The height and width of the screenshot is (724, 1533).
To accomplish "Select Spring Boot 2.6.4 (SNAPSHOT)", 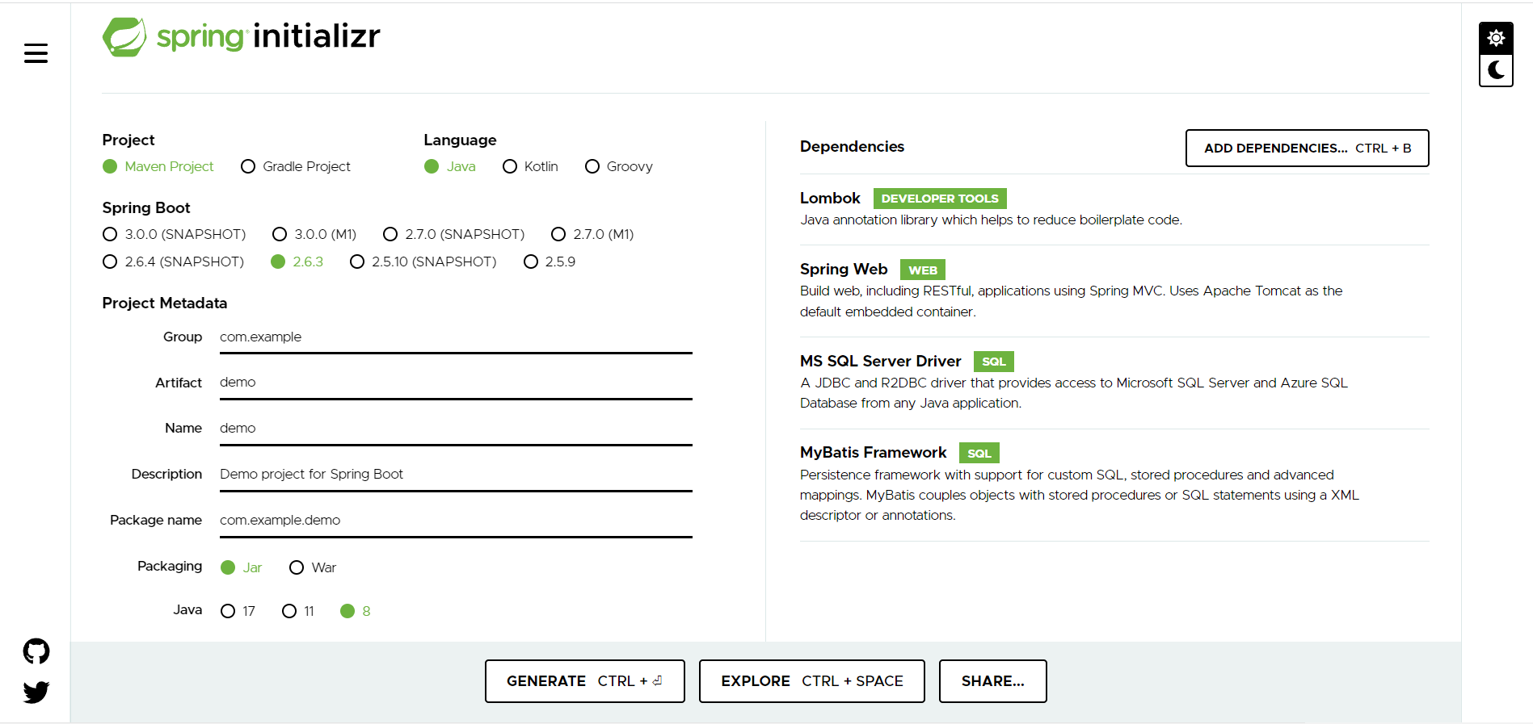I will (x=174, y=262).
